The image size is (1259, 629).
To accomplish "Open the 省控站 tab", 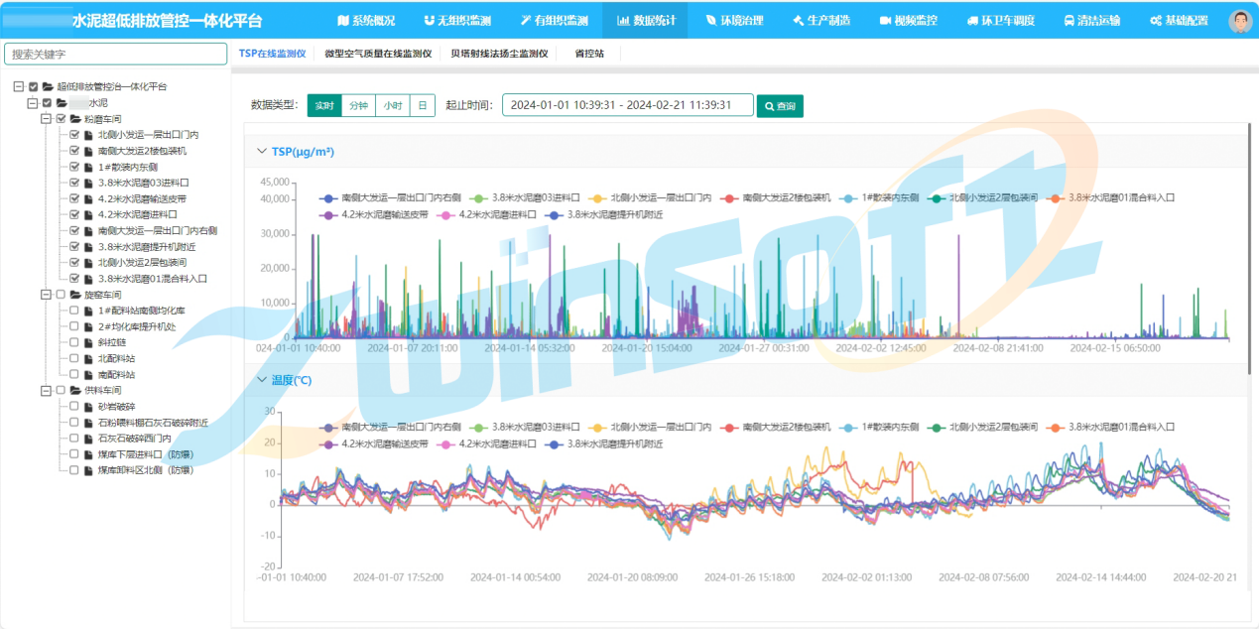I will click(x=588, y=54).
